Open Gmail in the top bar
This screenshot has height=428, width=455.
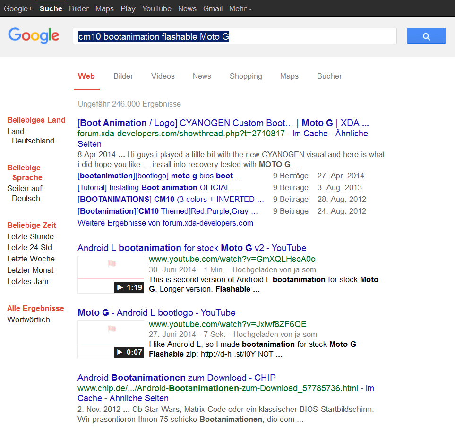(x=213, y=8)
